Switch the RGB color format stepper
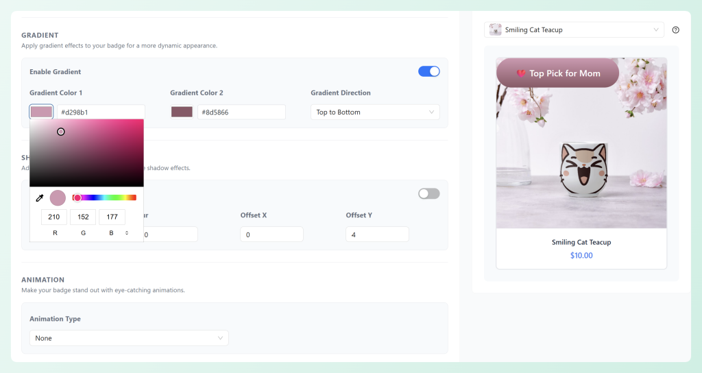The width and height of the screenshot is (702, 373). point(127,233)
